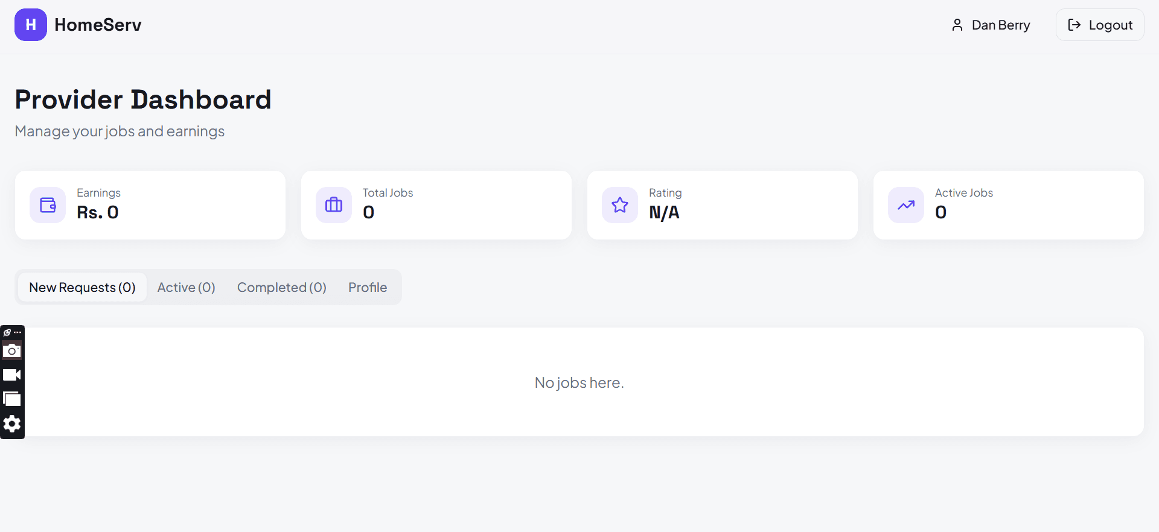This screenshot has height=532, width=1159.
Task: Click the camera screenshot icon
Action: click(x=12, y=351)
